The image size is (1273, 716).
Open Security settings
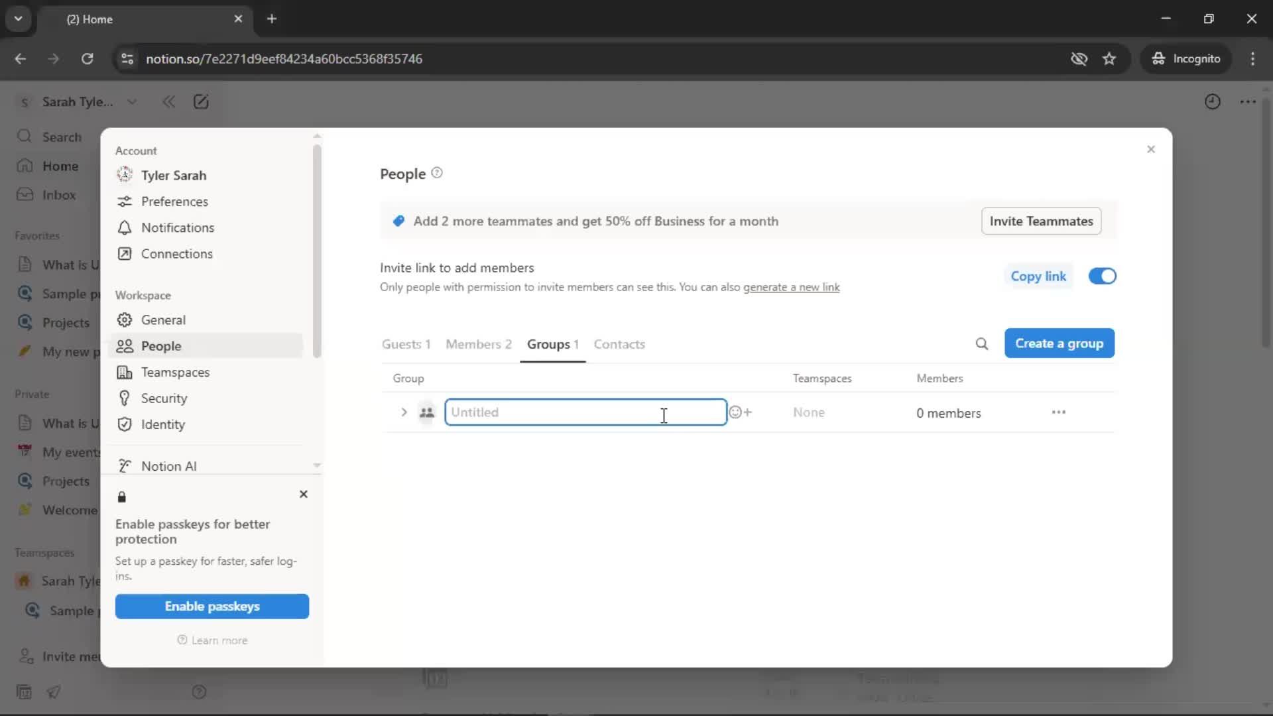coord(208,398)
